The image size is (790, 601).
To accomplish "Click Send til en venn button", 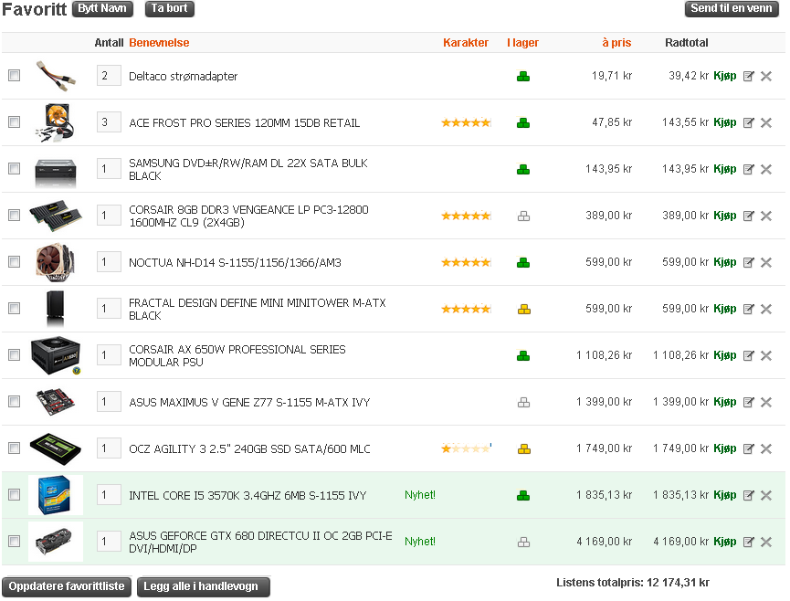I will (732, 8).
